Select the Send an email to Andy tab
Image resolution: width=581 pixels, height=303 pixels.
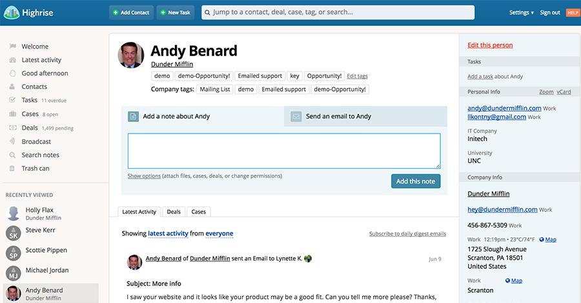click(x=365, y=117)
